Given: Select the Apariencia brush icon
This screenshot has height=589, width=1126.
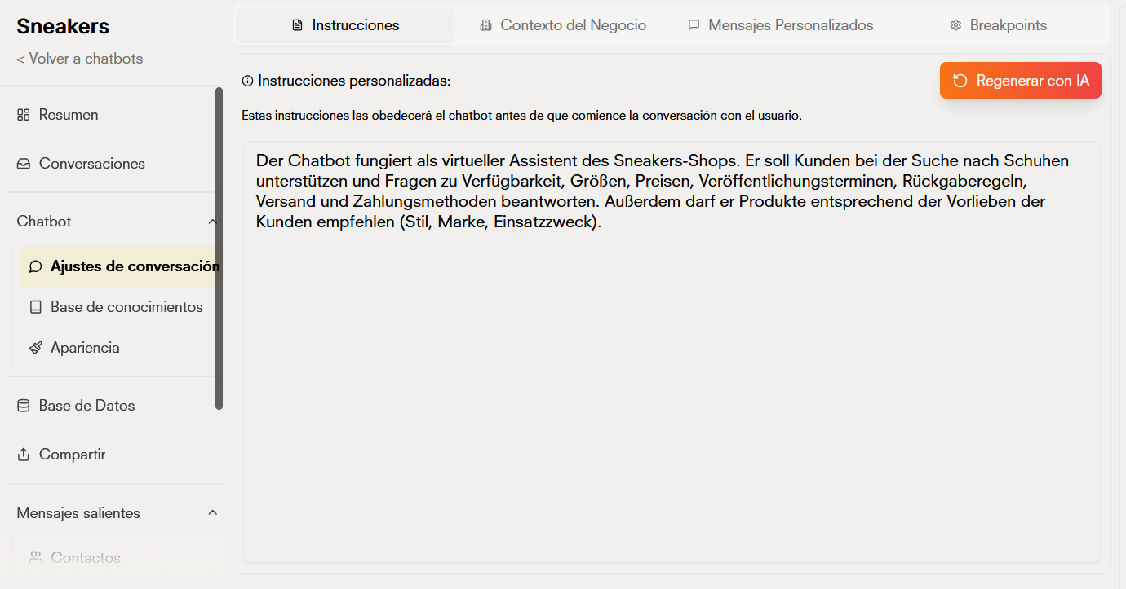Looking at the screenshot, I should pyautogui.click(x=34, y=347).
